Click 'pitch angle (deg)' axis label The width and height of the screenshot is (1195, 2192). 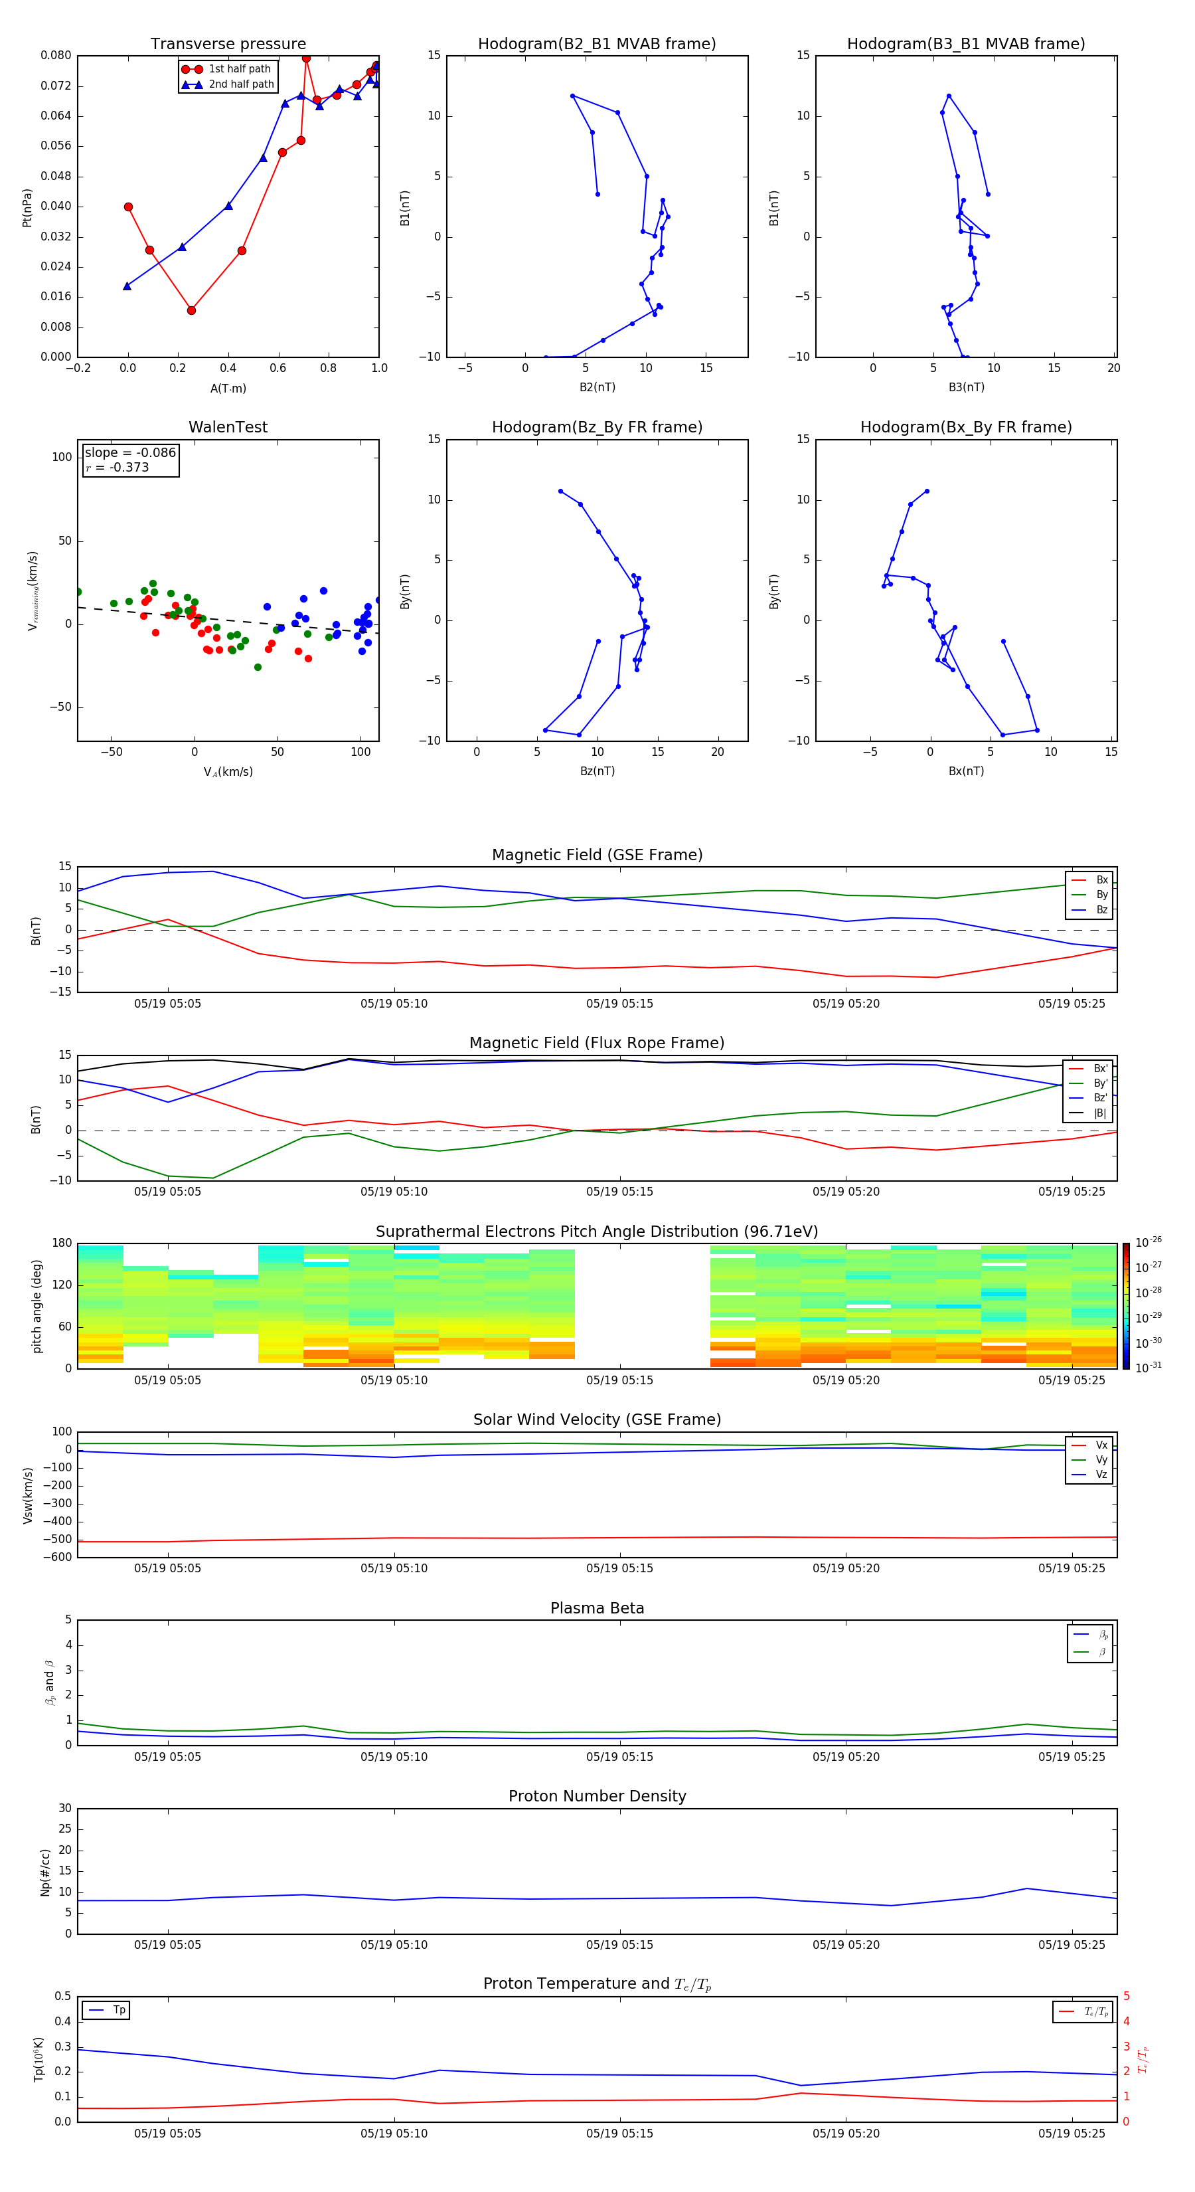click(x=37, y=1306)
